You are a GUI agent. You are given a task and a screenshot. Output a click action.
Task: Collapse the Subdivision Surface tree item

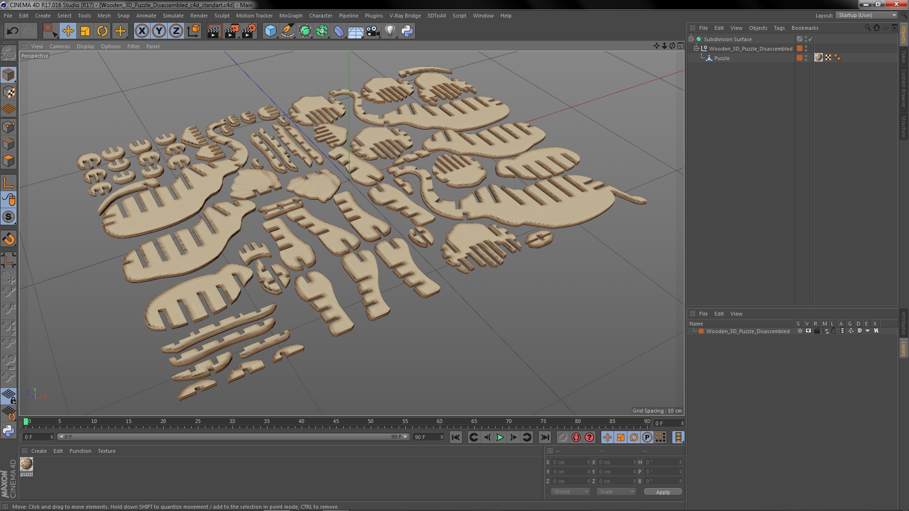pyautogui.click(x=691, y=39)
